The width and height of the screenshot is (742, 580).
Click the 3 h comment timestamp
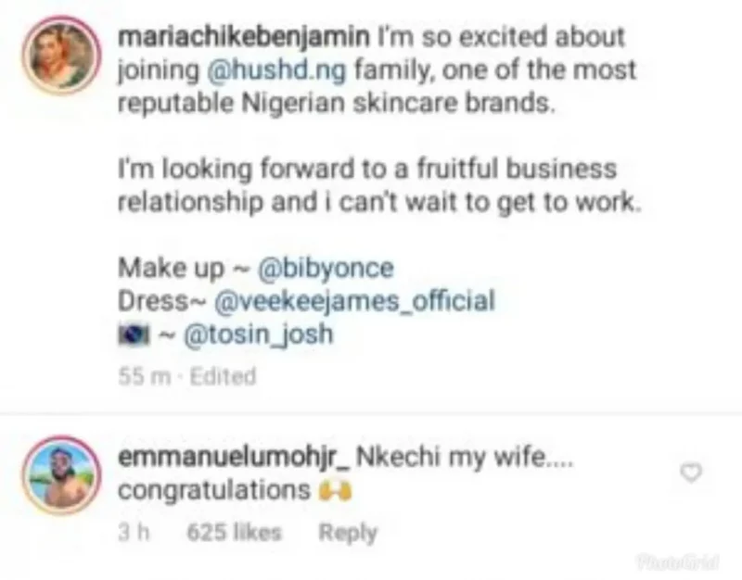click(x=135, y=533)
